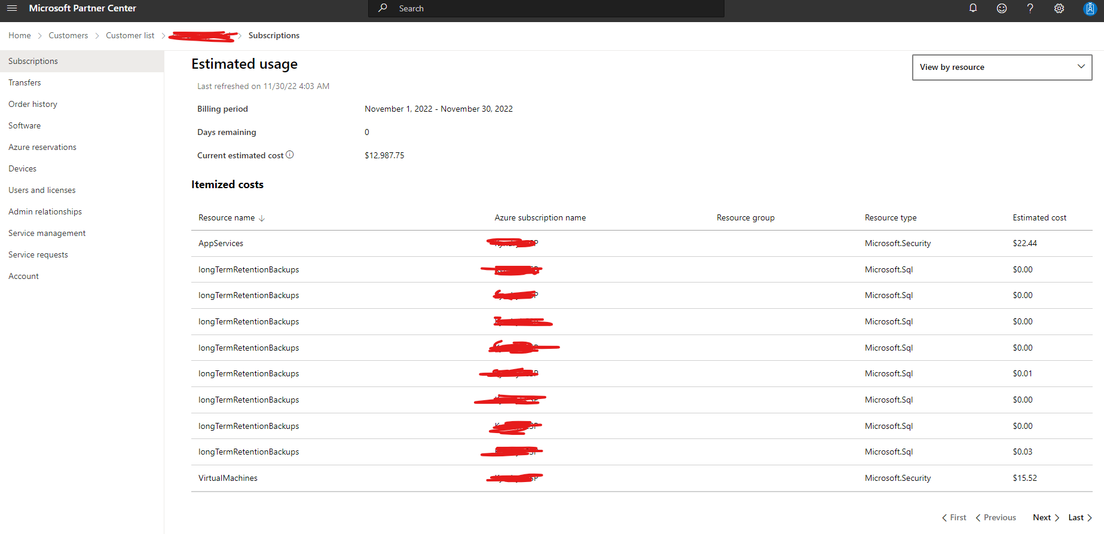Click the $12,987.75 current estimated cost
Viewport: 1104px width, 534px height.
[x=384, y=155]
